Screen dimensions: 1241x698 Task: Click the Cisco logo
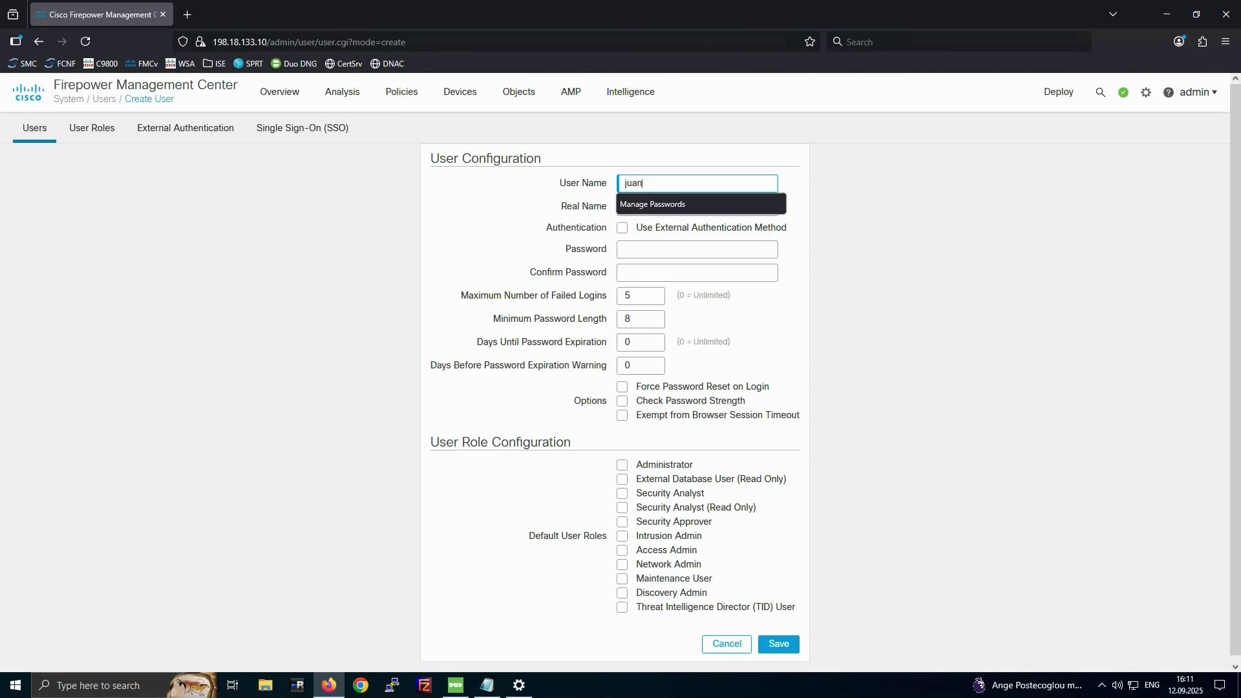[x=28, y=92]
